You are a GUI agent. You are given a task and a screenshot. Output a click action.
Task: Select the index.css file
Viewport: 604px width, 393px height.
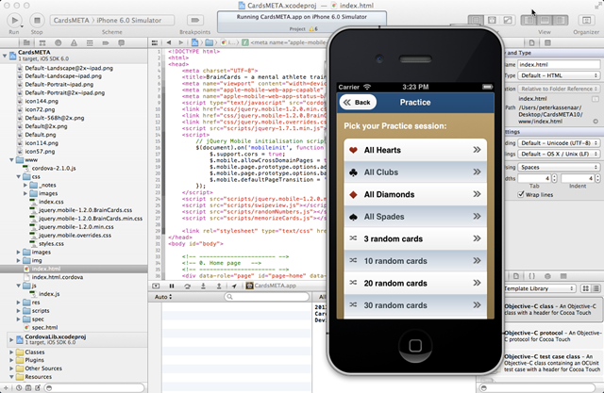(51, 202)
